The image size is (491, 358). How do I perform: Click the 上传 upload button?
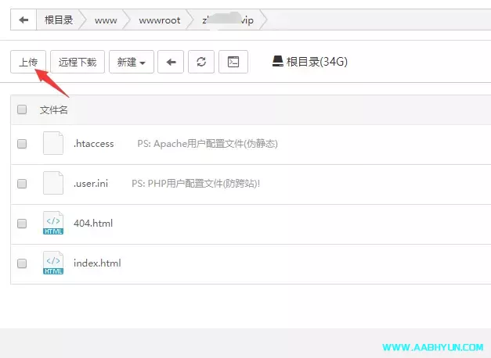tap(28, 62)
